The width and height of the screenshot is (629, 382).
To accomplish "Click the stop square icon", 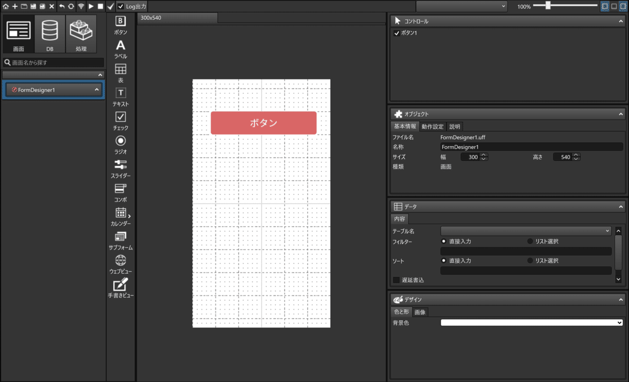I will coord(100,6).
